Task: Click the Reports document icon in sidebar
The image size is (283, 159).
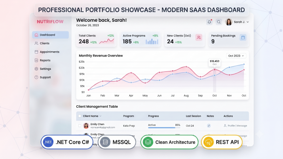Action: click(x=36, y=60)
